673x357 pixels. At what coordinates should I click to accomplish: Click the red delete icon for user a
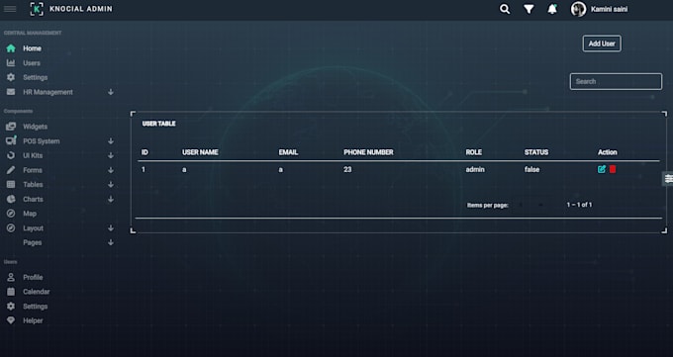[x=613, y=169]
